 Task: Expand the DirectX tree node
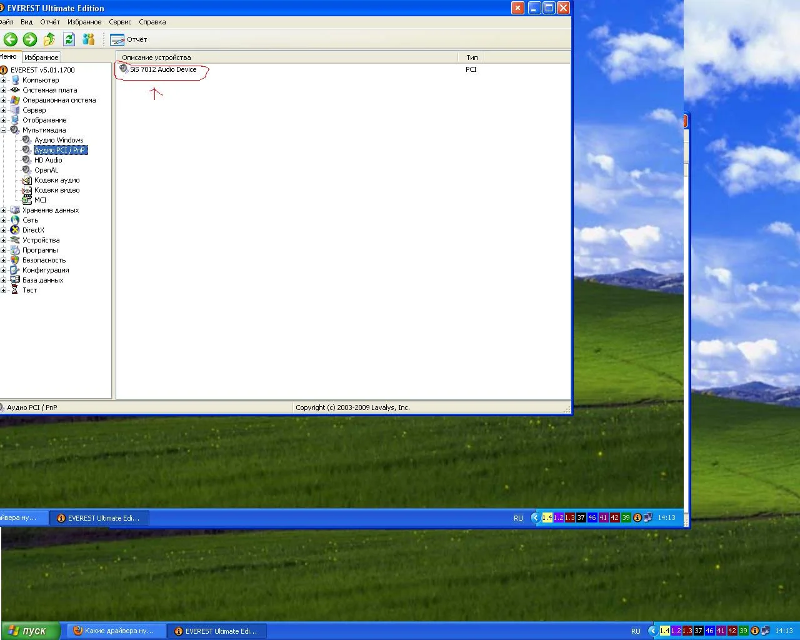pos(3,230)
